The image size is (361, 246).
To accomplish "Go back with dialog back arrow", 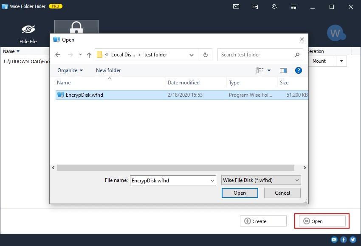I will click(58, 55).
